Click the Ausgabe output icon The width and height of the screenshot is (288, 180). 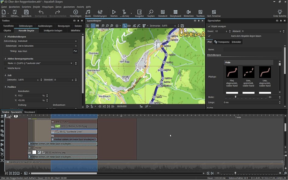click(x=139, y=12)
